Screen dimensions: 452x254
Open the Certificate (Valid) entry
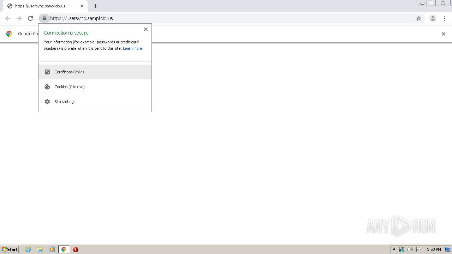pos(95,72)
